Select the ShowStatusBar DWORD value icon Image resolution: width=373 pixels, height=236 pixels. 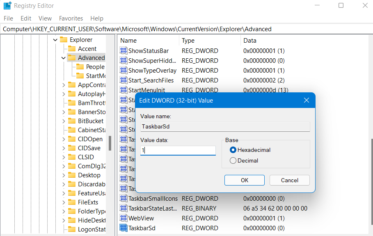pos(124,51)
